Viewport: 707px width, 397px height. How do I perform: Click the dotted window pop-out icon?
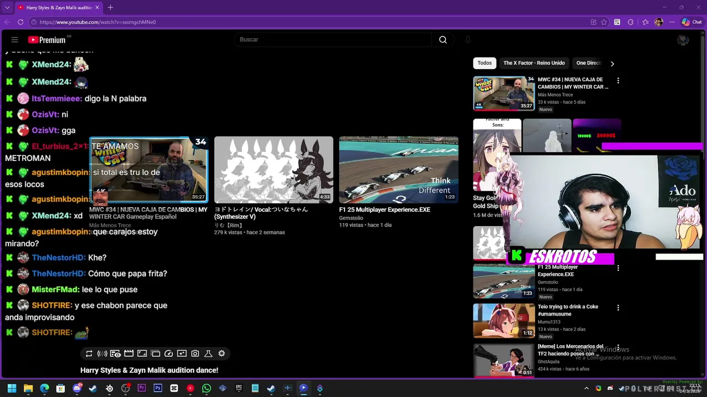point(155,353)
